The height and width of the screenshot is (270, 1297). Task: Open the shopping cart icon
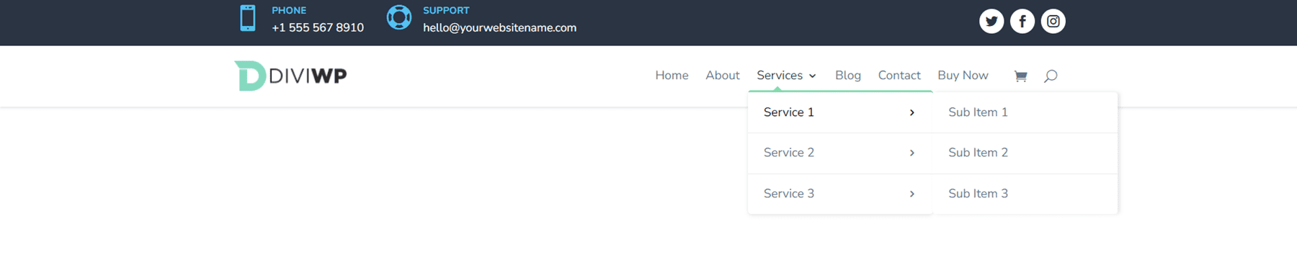point(1020,76)
